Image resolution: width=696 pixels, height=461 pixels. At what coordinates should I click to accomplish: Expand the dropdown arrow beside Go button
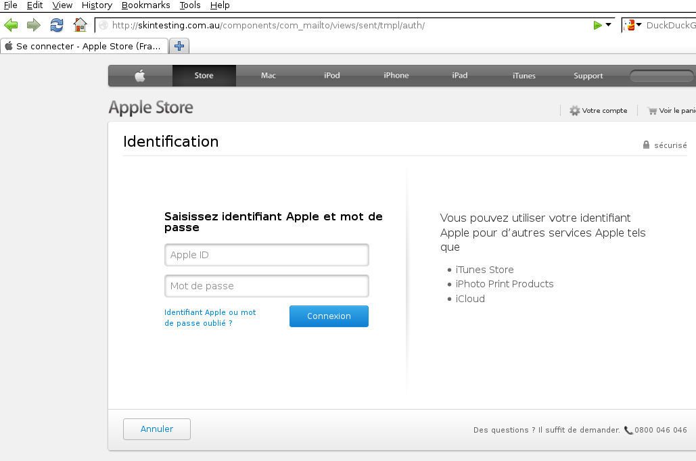[608, 25]
